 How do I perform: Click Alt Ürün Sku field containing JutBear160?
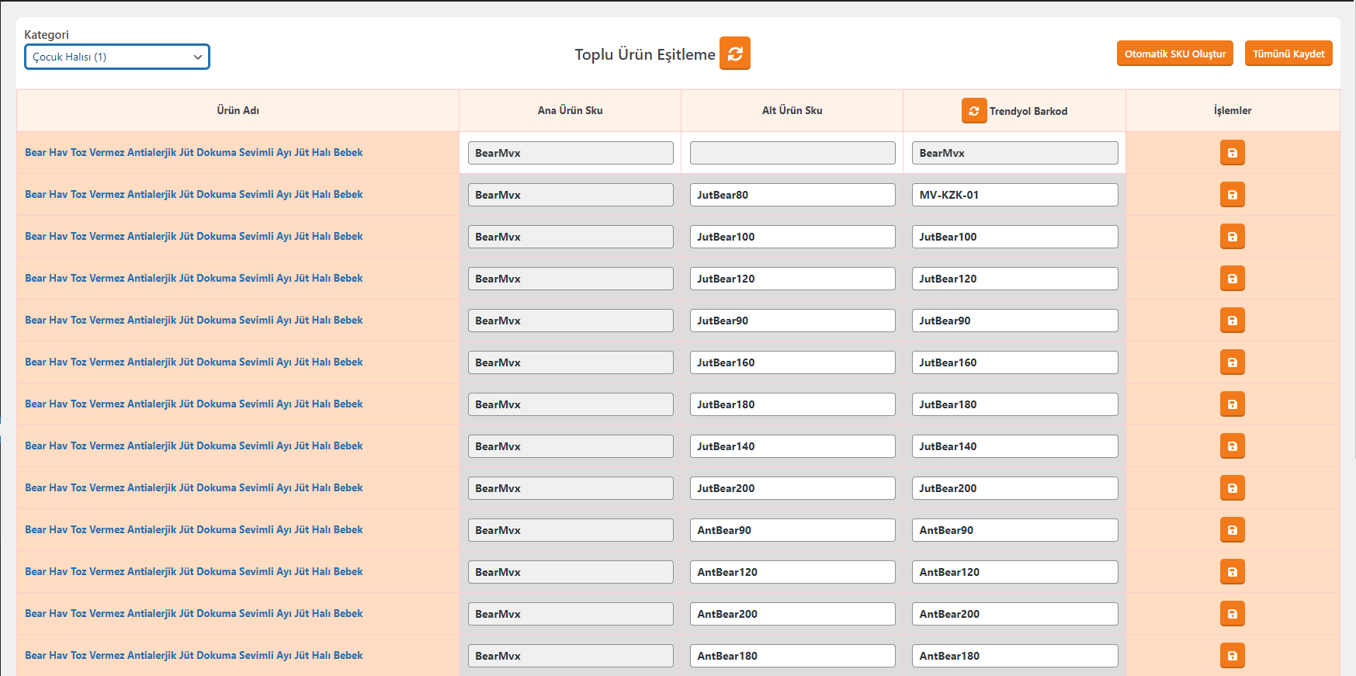[792, 362]
